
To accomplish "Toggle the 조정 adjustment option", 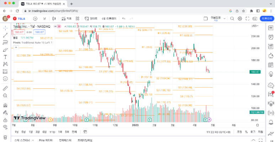I will click(x=239, y=132).
